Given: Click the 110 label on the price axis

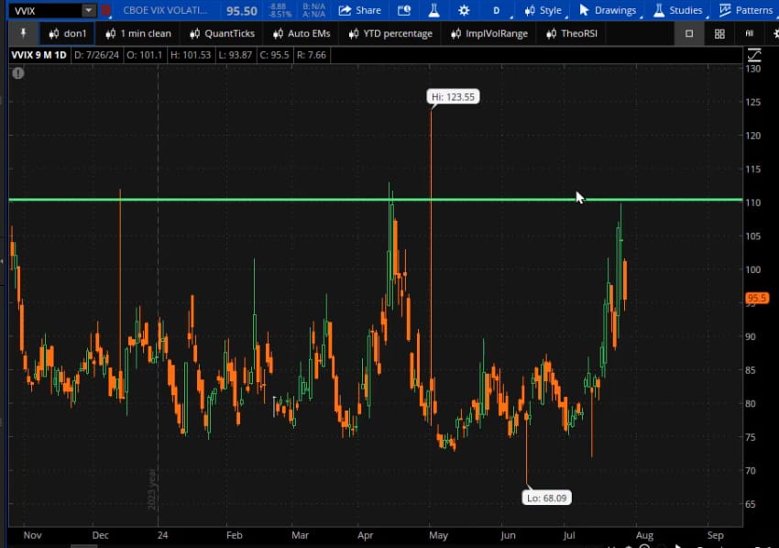Looking at the screenshot, I should pyautogui.click(x=753, y=203).
